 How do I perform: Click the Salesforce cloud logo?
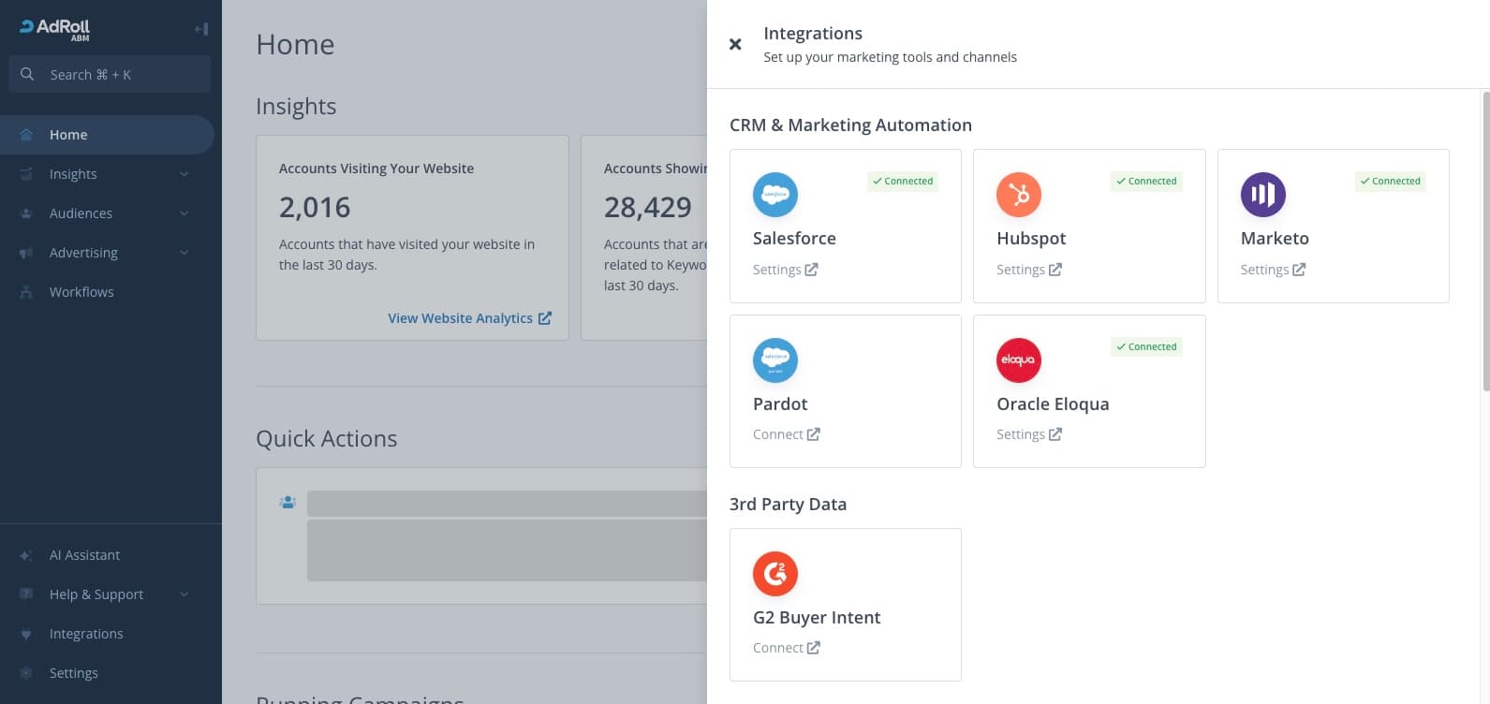point(775,195)
